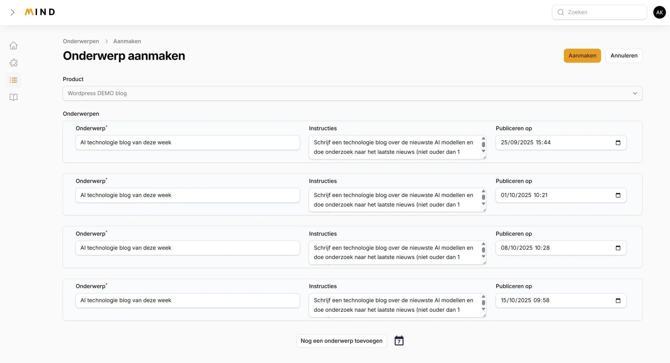Image resolution: width=670 pixels, height=363 pixels.
Task: Open the AK account avatar
Action: 660,12
